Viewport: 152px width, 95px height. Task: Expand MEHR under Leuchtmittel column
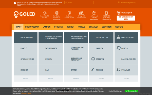[101, 79]
